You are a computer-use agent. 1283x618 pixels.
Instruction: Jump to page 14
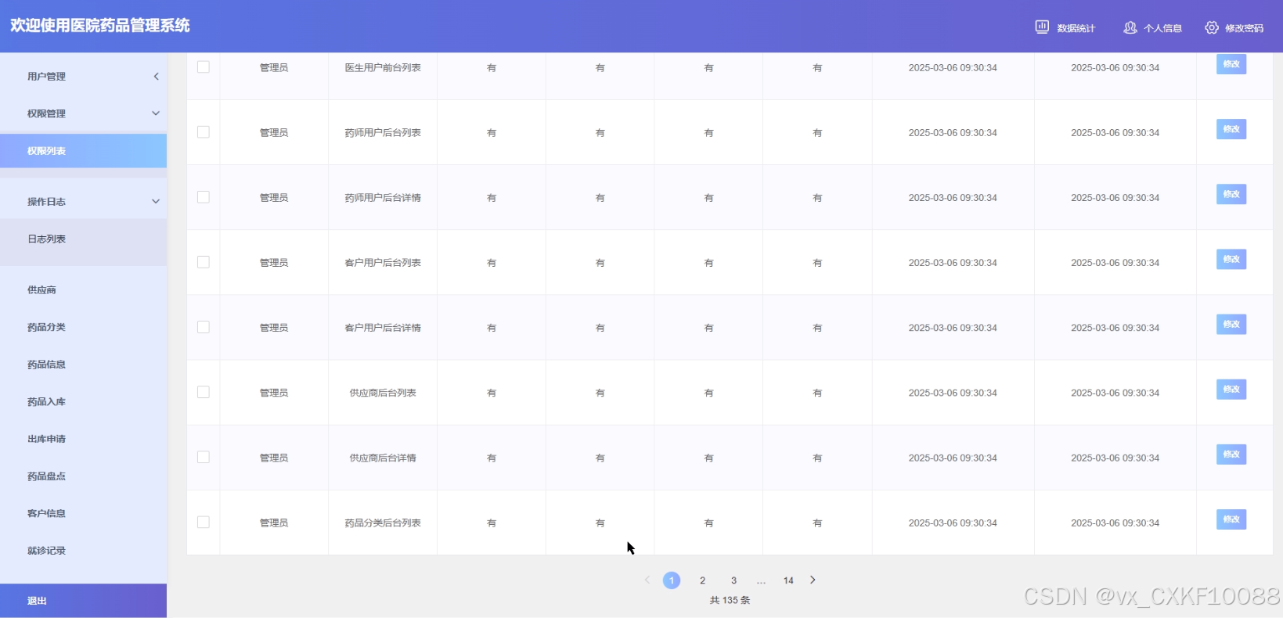[x=788, y=580]
